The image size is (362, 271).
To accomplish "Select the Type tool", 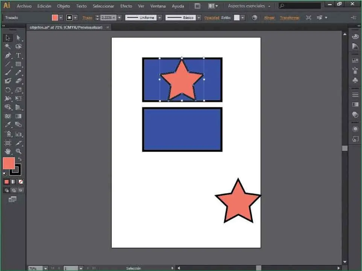I will coord(18,55).
